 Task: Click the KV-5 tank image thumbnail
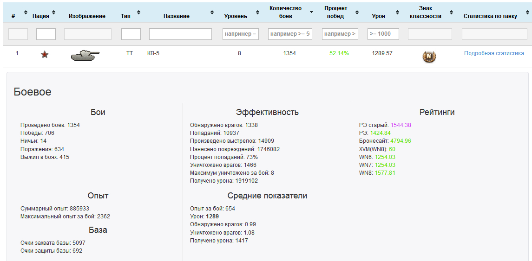tap(85, 55)
